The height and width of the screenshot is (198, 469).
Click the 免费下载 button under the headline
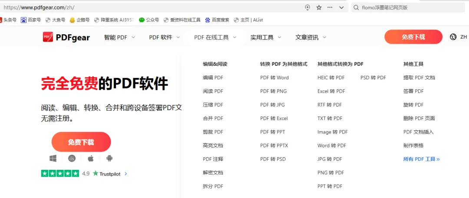(x=81, y=142)
